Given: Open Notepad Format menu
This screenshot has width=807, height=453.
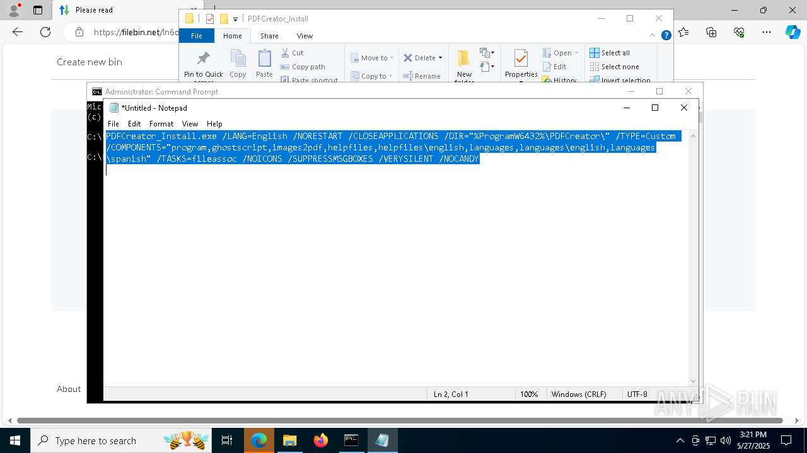Looking at the screenshot, I should coord(161,124).
